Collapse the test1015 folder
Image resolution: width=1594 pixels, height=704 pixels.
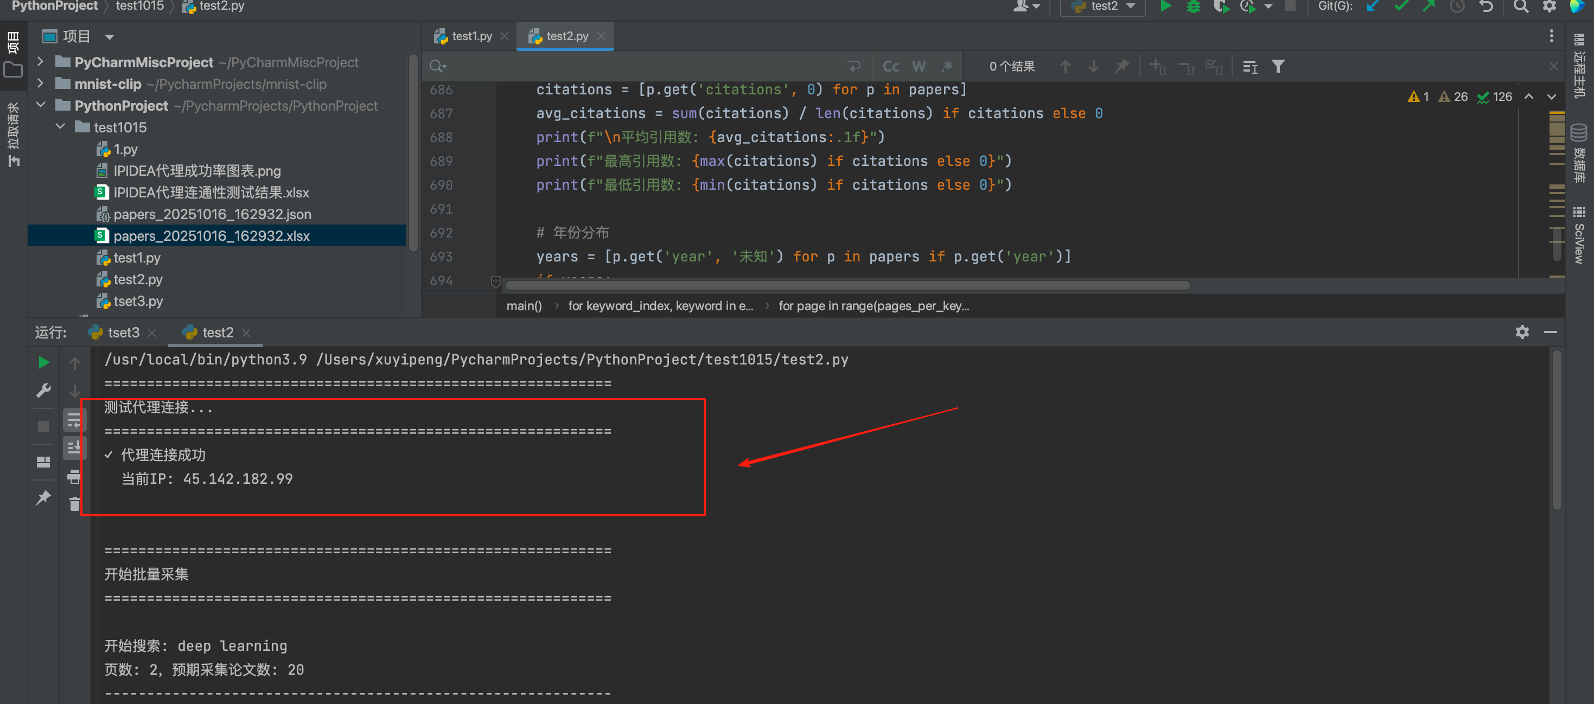[61, 127]
